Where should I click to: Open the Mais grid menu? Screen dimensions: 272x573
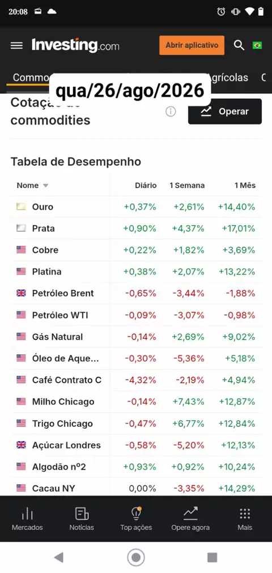pos(245,518)
